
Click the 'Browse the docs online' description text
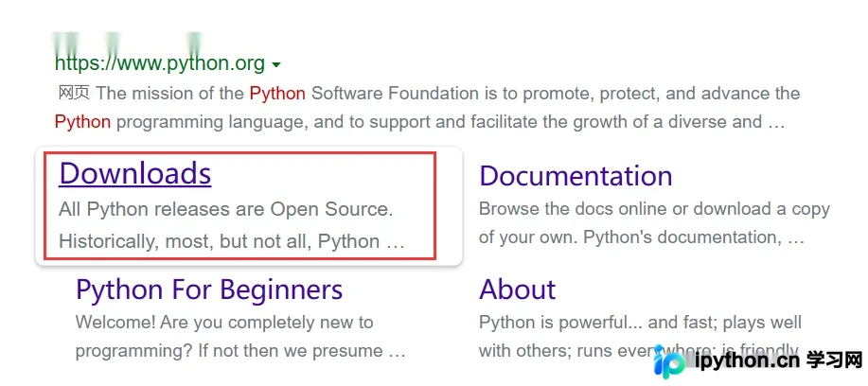point(654,209)
